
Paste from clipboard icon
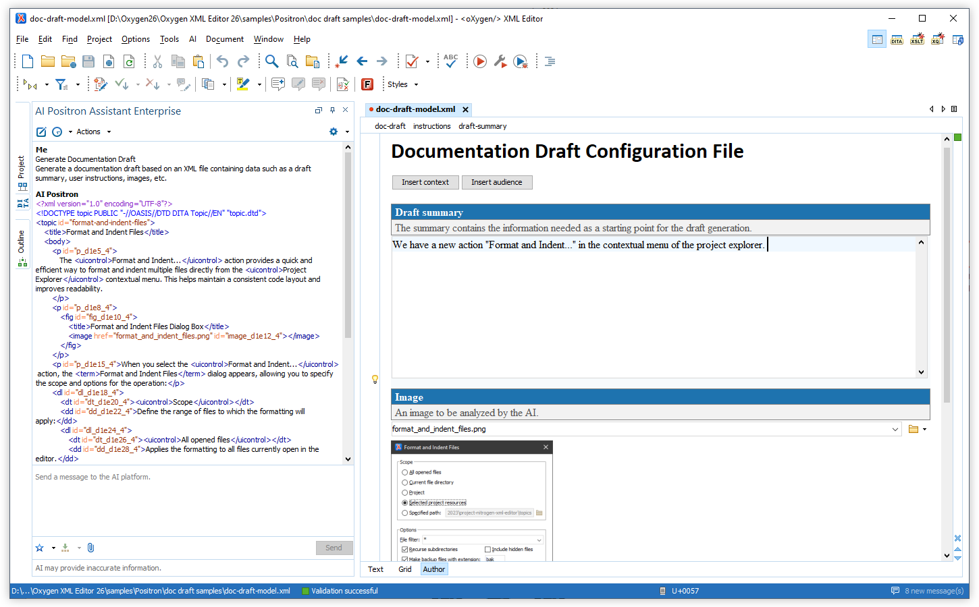199,61
